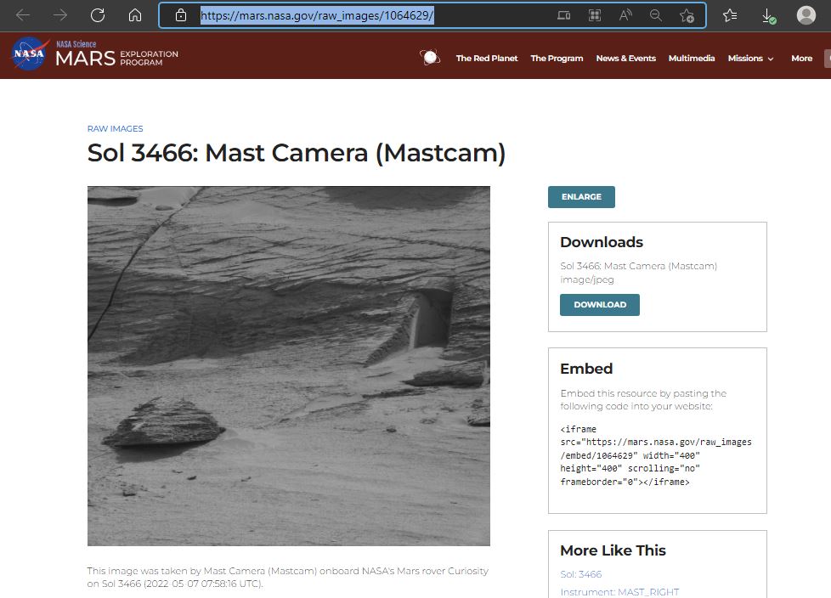Add this page to favorites star icon

(687, 15)
